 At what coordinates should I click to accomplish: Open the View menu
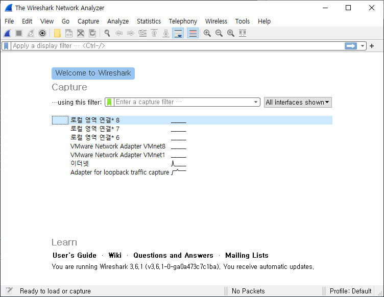click(47, 21)
